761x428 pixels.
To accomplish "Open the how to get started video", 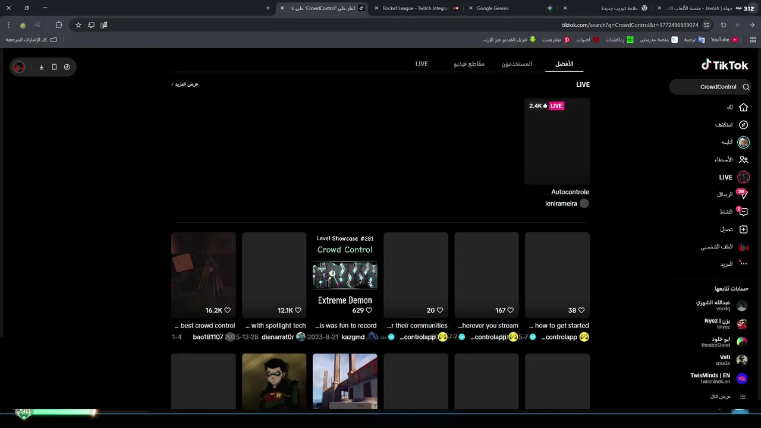I will [557, 275].
